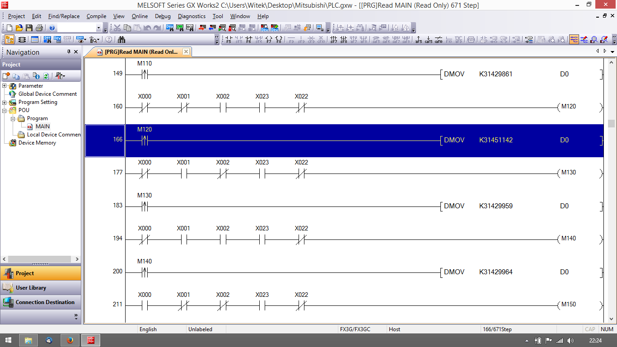Click the Read from PLC icon

212,28
